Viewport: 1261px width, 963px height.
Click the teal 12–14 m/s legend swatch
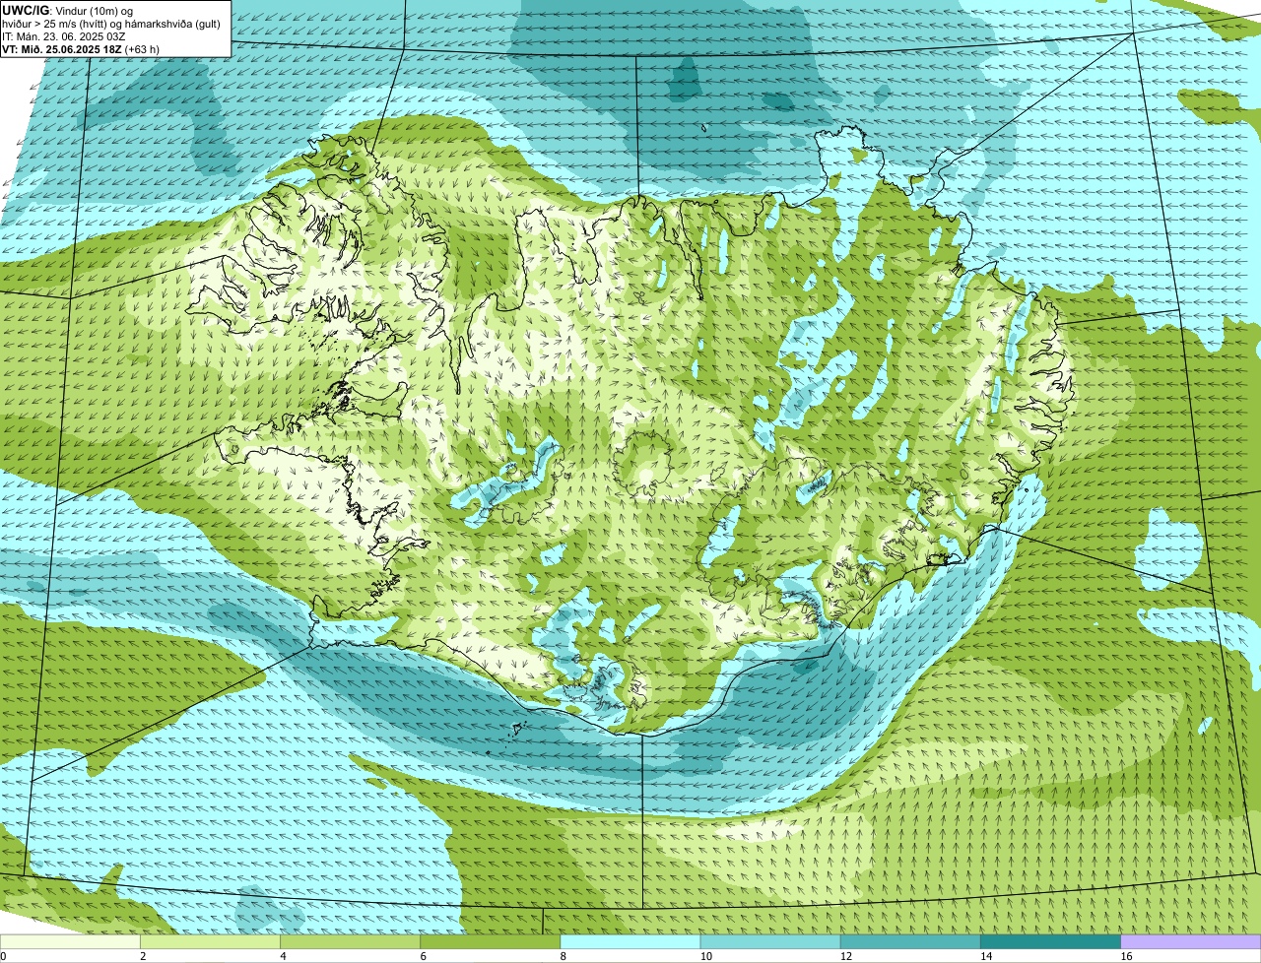point(910,941)
